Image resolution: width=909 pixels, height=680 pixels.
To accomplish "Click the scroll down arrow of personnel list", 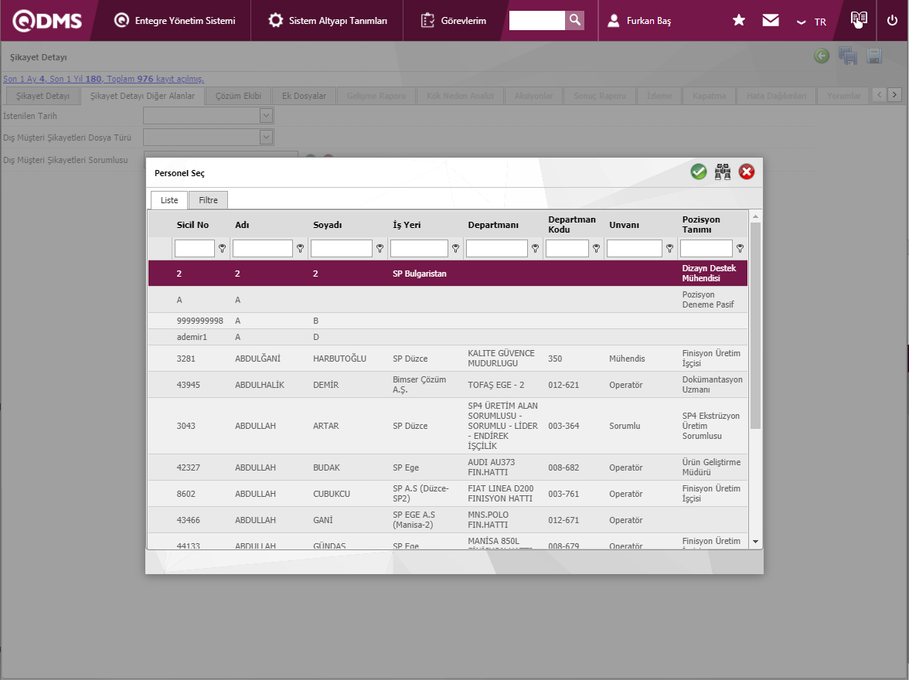I will (x=755, y=542).
